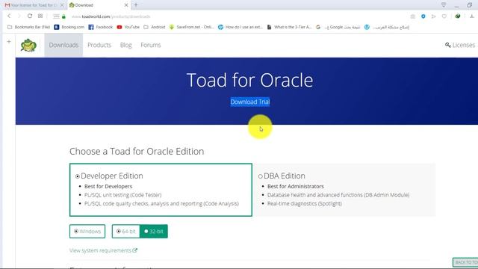Click the blue shield extension icon
The width and height of the screenshot is (478, 269).
click(x=423, y=16)
